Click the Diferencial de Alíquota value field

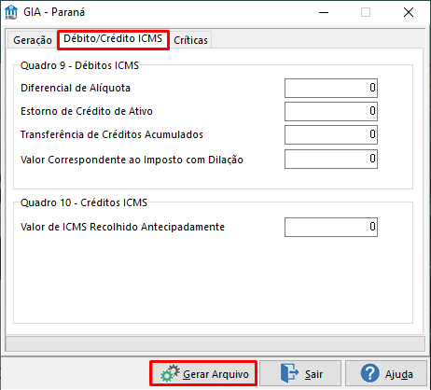tap(331, 88)
